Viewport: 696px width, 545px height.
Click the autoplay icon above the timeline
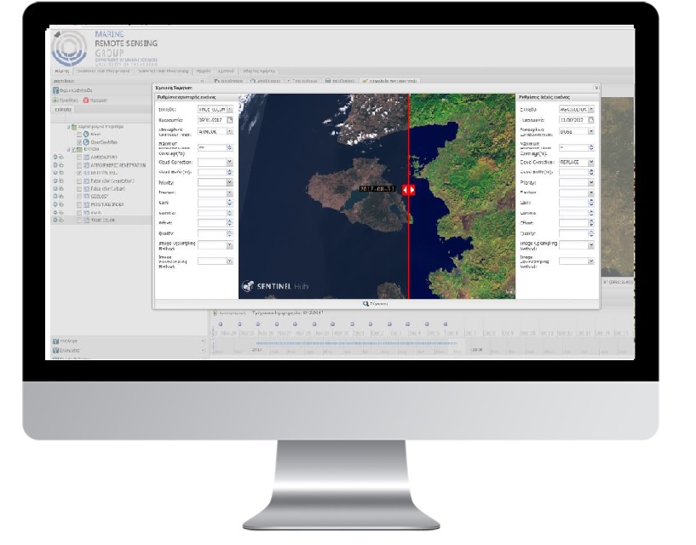pyautogui.click(x=215, y=313)
